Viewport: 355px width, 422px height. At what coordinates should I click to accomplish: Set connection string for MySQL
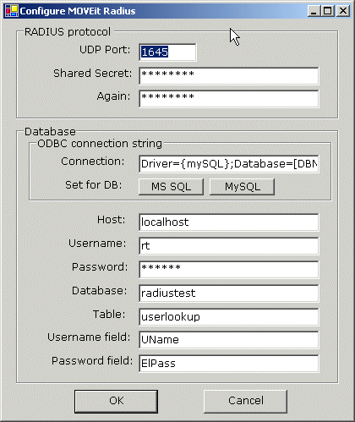coord(243,187)
